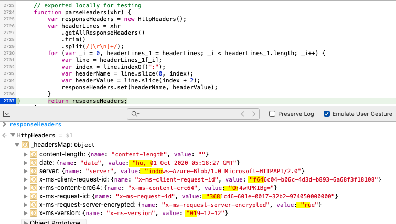Go to next search result arrow
The height and width of the screenshot is (224, 396).
click(x=253, y=114)
